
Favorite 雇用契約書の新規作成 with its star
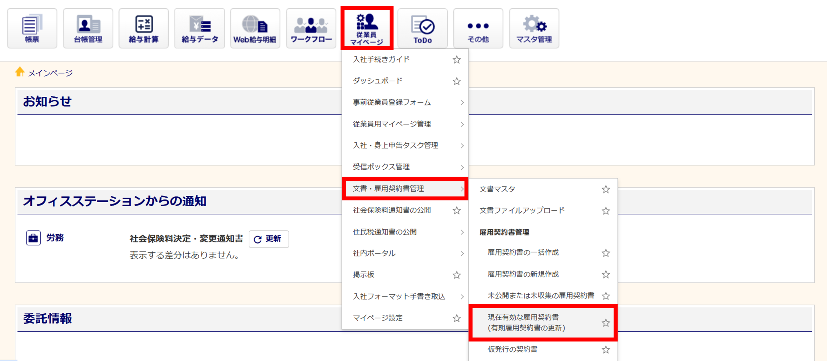pyautogui.click(x=606, y=274)
